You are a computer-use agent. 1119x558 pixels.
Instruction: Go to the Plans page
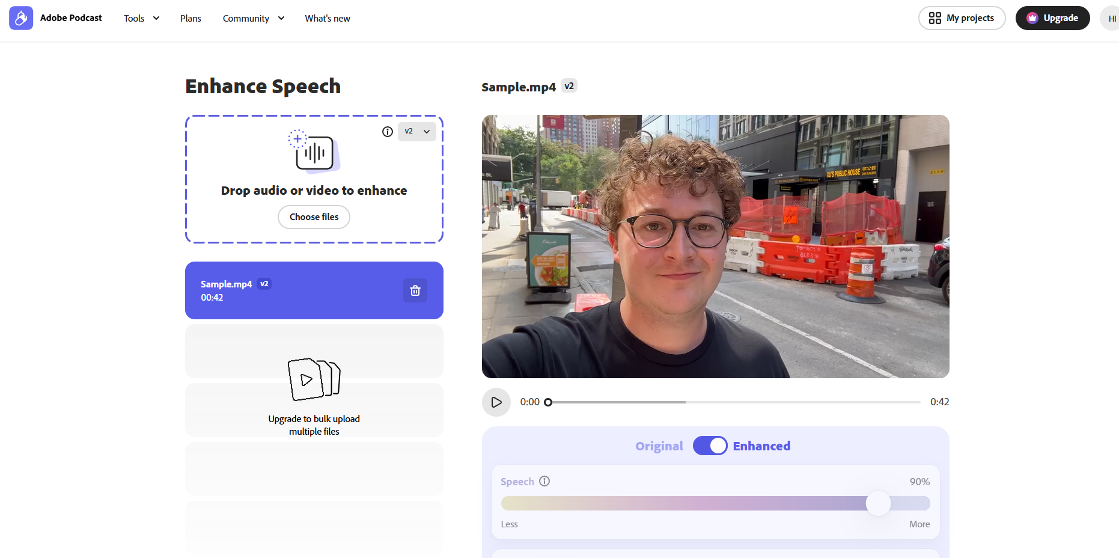[x=191, y=19]
